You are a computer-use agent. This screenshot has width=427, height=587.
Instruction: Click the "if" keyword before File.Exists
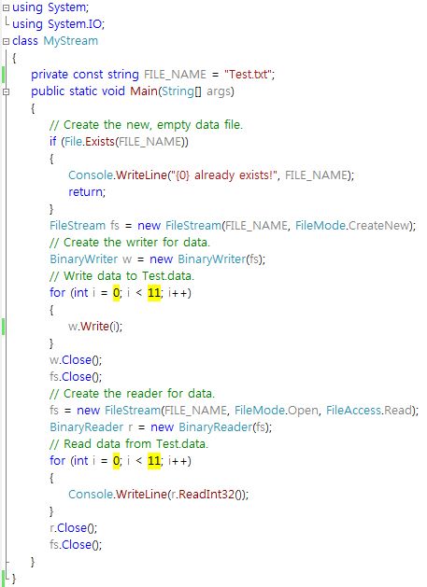(53, 142)
